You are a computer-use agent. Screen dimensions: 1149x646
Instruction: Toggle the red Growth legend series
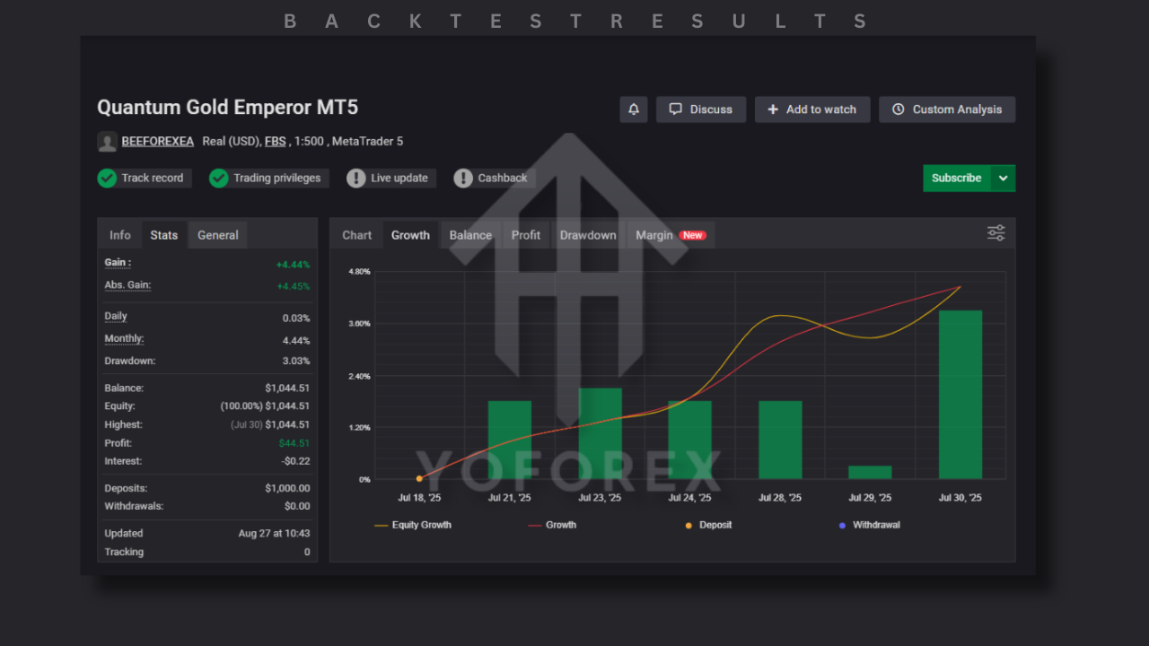click(552, 525)
